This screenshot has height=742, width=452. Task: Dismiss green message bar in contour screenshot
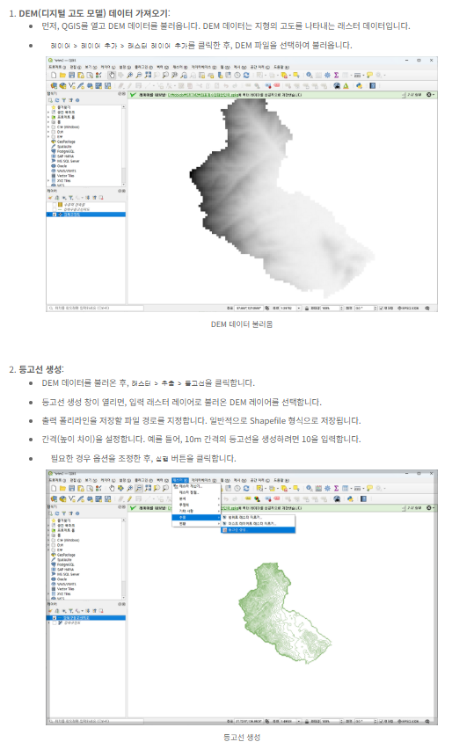[429, 508]
